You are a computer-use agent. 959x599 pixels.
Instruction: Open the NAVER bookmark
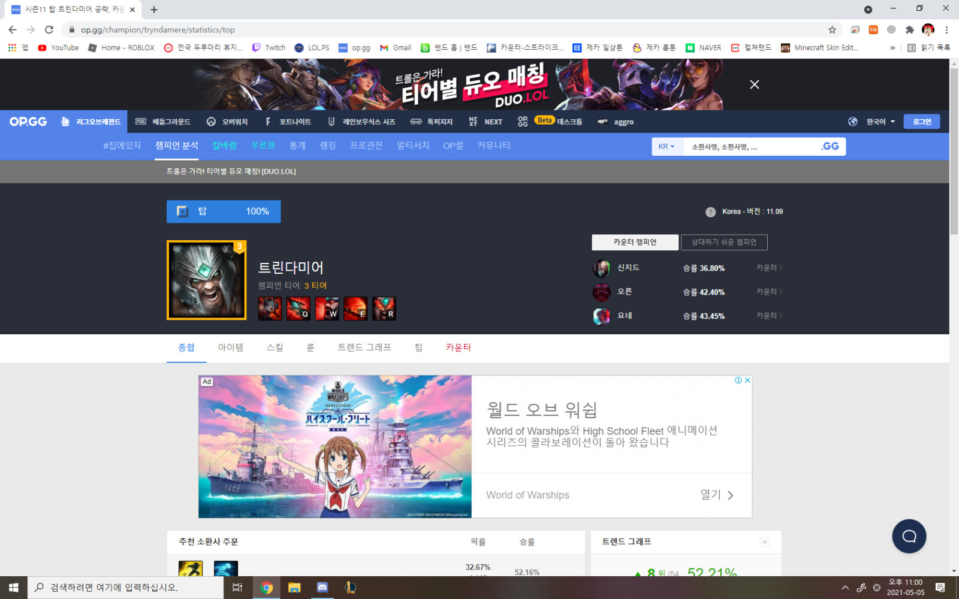pos(704,48)
